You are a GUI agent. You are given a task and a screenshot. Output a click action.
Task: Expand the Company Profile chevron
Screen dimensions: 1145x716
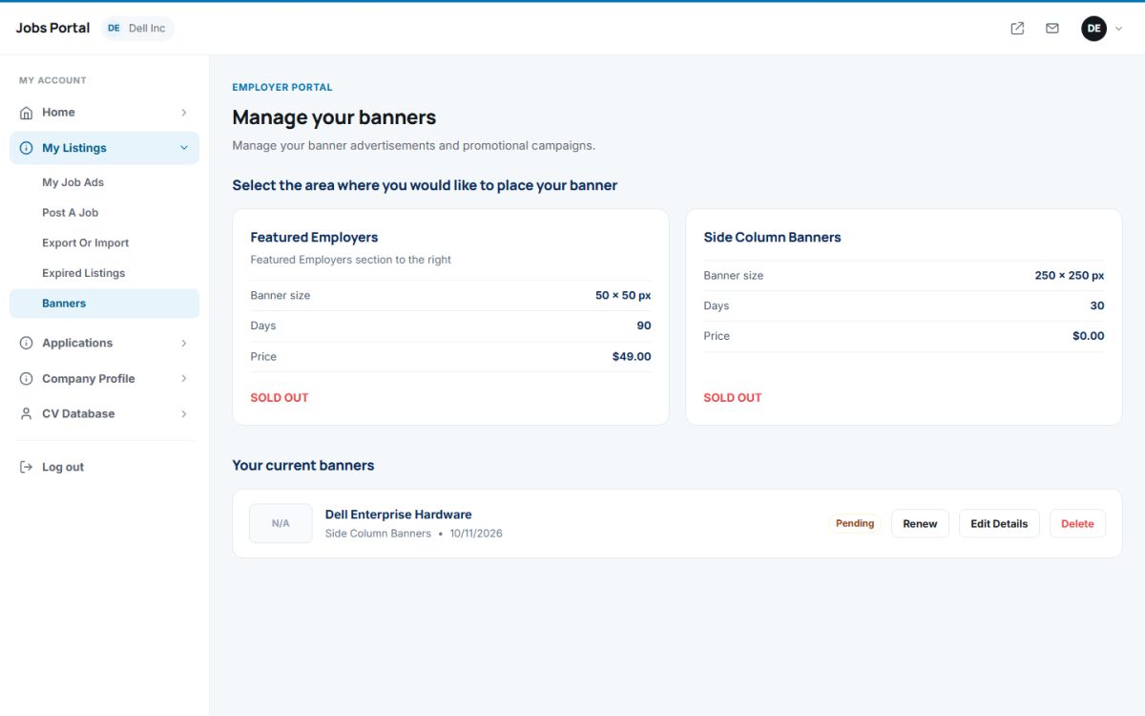[x=184, y=379]
